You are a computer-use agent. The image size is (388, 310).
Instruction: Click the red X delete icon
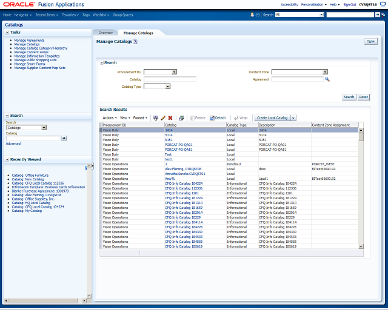(170, 118)
